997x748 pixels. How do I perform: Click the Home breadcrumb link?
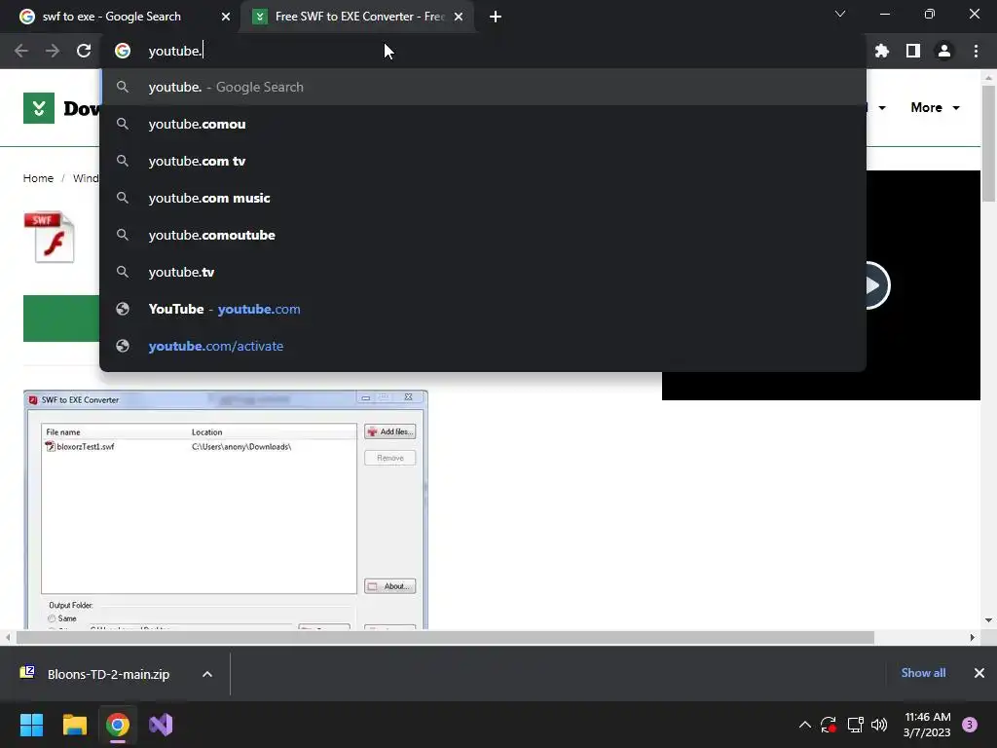(38, 178)
